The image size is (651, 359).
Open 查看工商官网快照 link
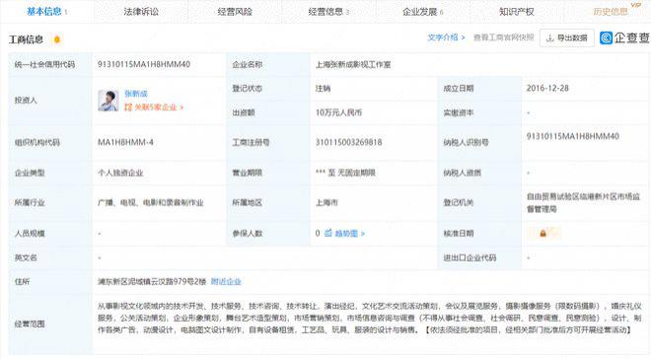coord(504,37)
